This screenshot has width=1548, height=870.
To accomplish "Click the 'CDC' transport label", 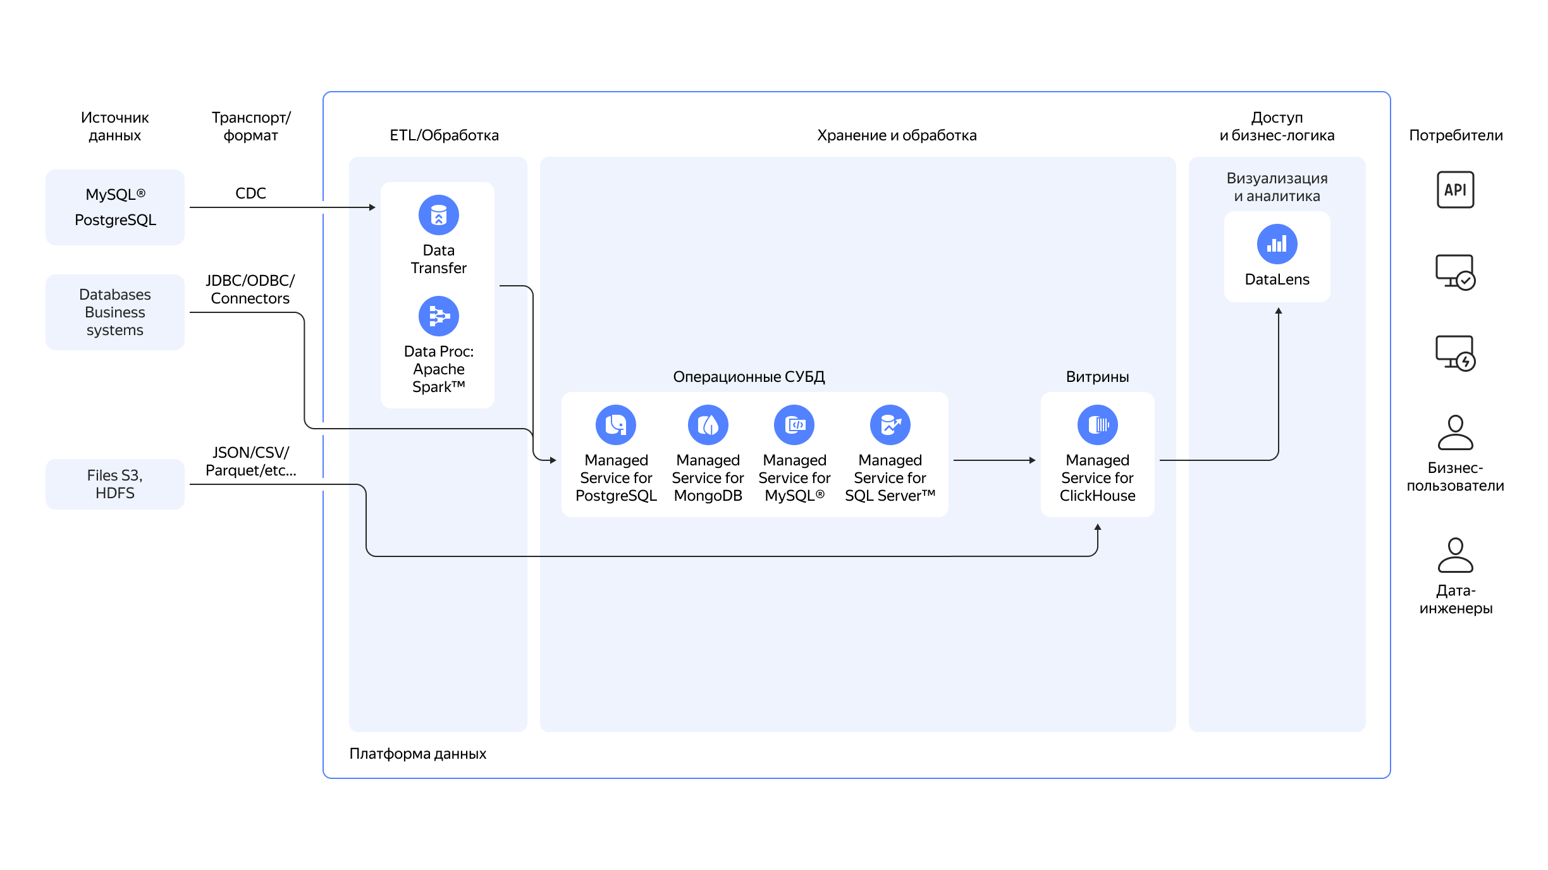I will click(x=251, y=193).
